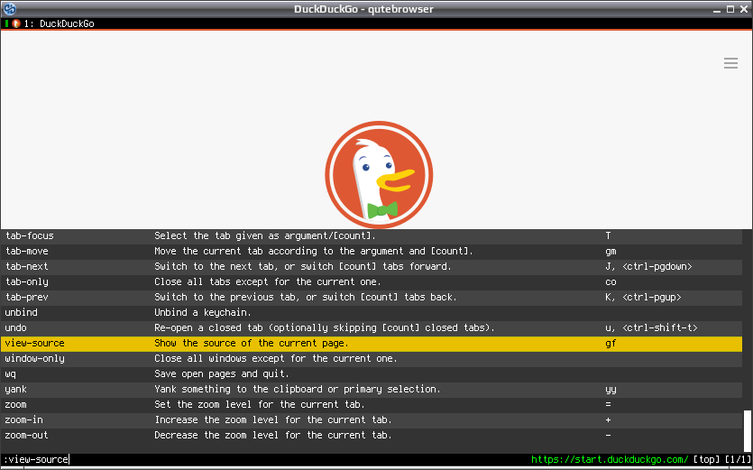Select the wq completion entry
Viewport: 753px width, 470px height.
(372, 374)
